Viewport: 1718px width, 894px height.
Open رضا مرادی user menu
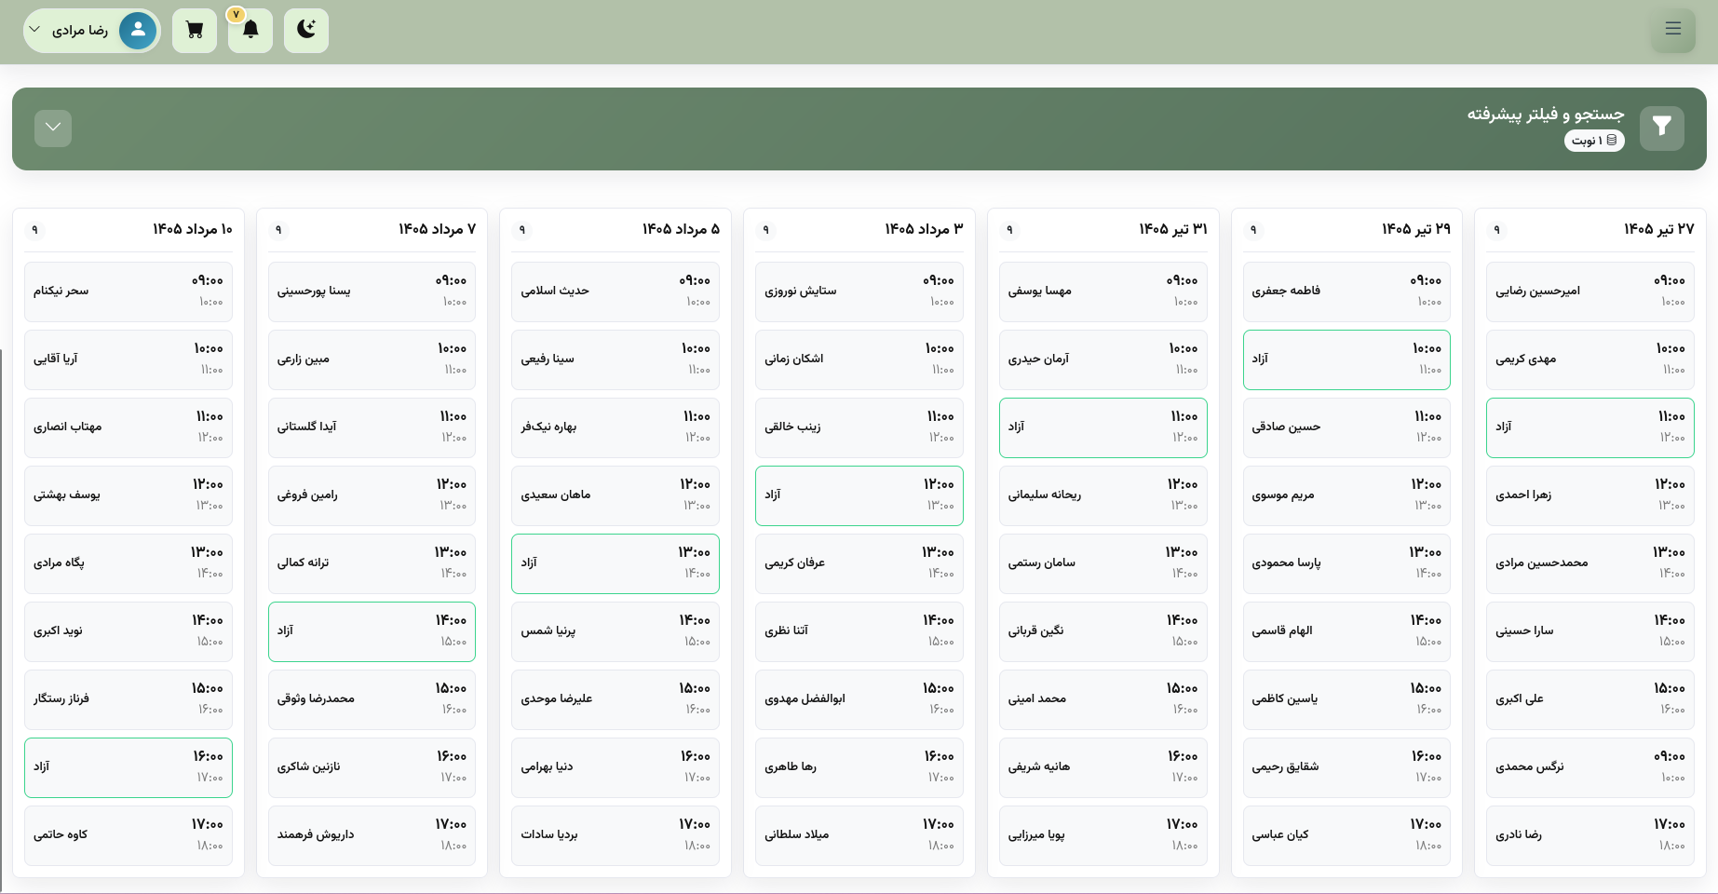pos(91,30)
